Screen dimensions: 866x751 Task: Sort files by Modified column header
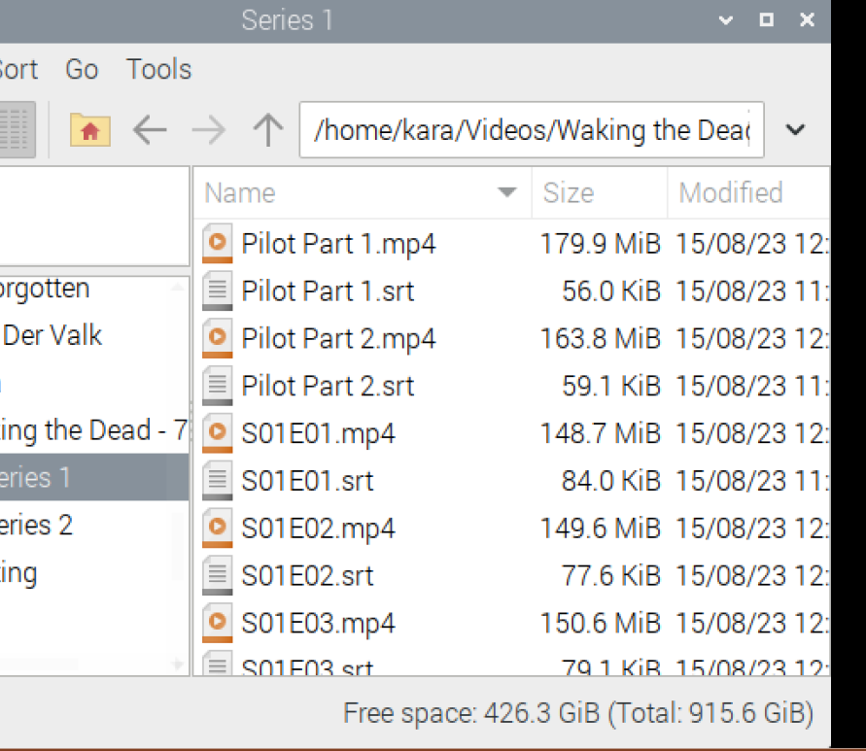click(731, 192)
